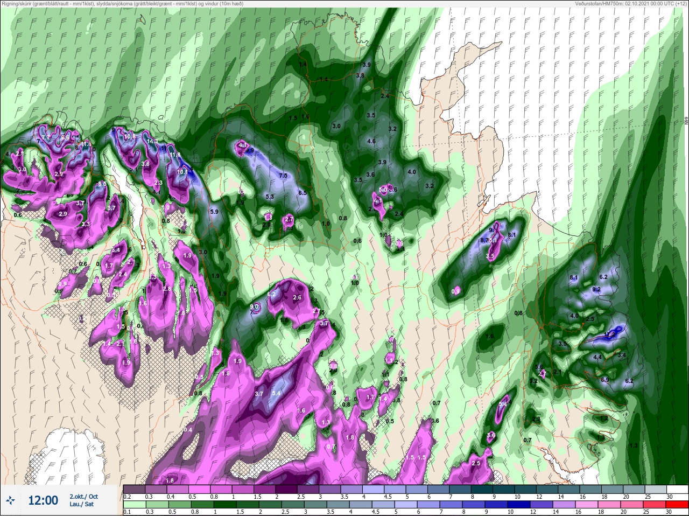The height and width of the screenshot is (516, 689).
Task: Click the 5.0 precipitation value on the map
Action: tap(383, 190)
